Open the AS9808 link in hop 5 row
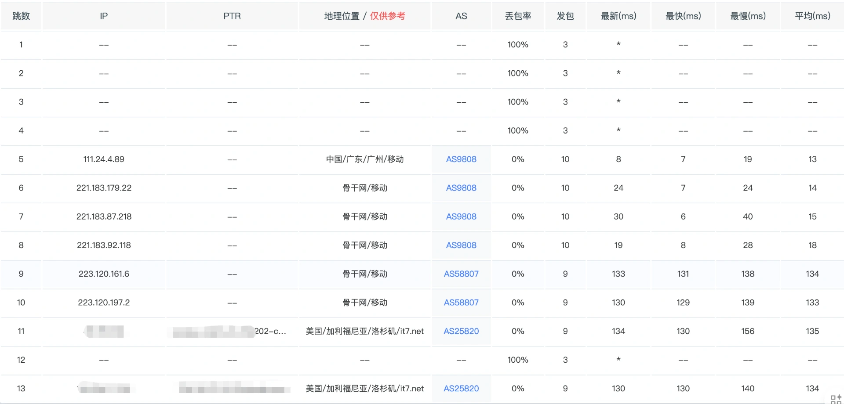Image resolution: width=844 pixels, height=404 pixels. [461, 159]
